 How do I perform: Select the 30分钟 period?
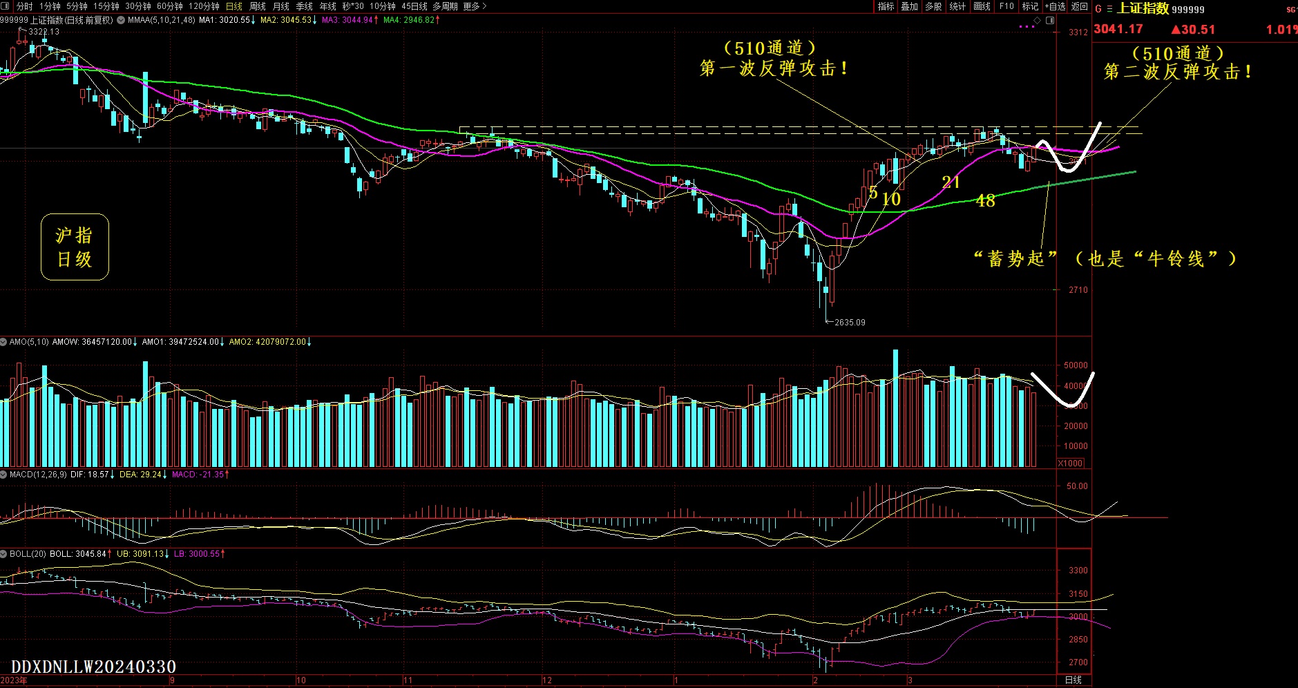click(138, 6)
